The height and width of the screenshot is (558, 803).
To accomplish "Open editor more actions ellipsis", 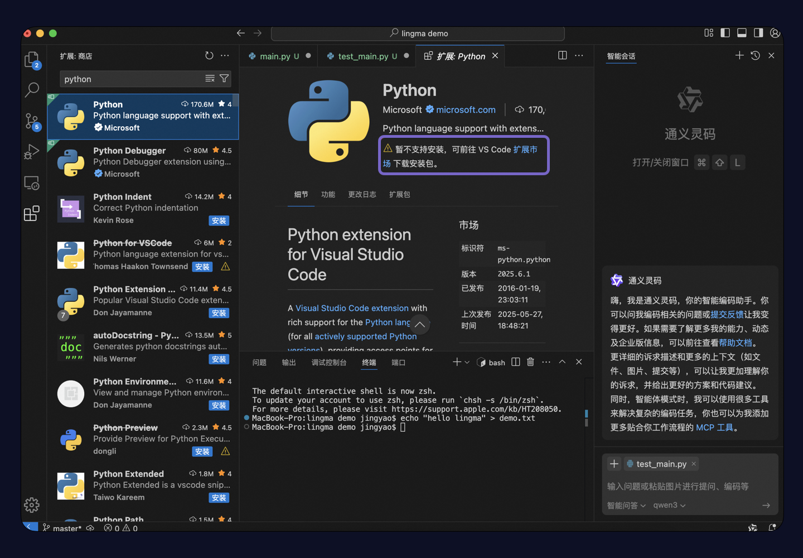I will coord(579,56).
